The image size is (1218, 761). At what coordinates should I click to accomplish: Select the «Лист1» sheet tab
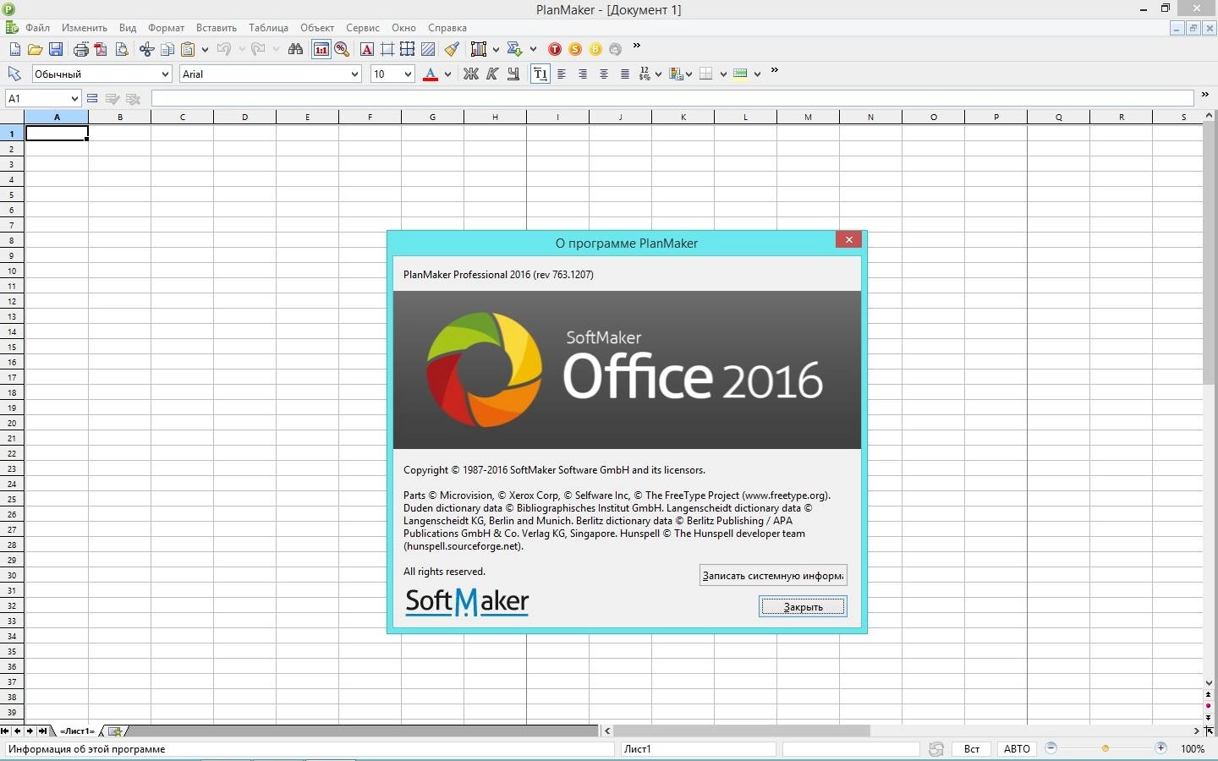[x=78, y=731]
